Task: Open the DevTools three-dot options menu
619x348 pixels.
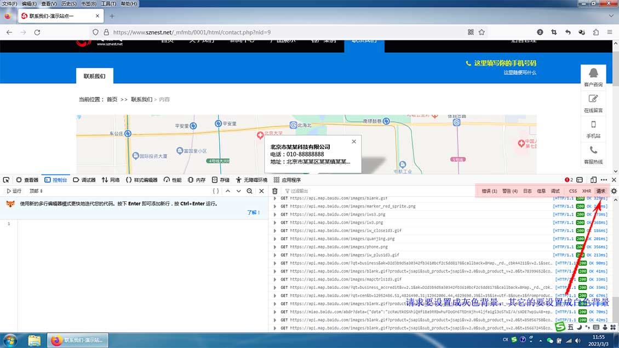Action: 604,180
